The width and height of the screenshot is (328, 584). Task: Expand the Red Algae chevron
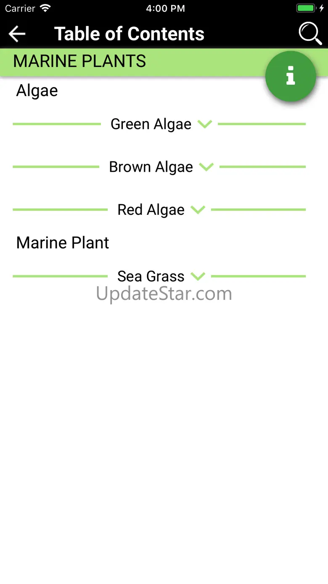pyautogui.click(x=198, y=210)
